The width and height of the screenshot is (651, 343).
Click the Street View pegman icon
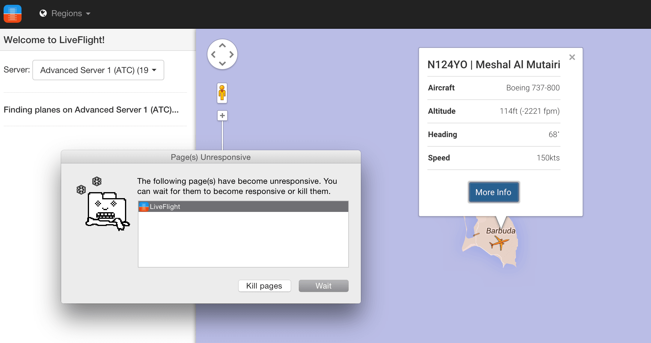(x=222, y=93)
